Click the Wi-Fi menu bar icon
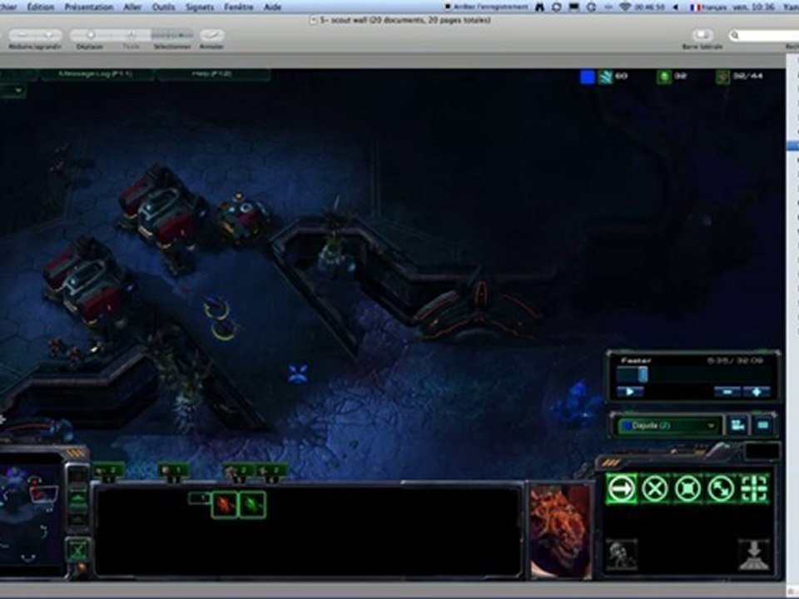This screenshot has height=599, width=799. click(x=625, y=7)
